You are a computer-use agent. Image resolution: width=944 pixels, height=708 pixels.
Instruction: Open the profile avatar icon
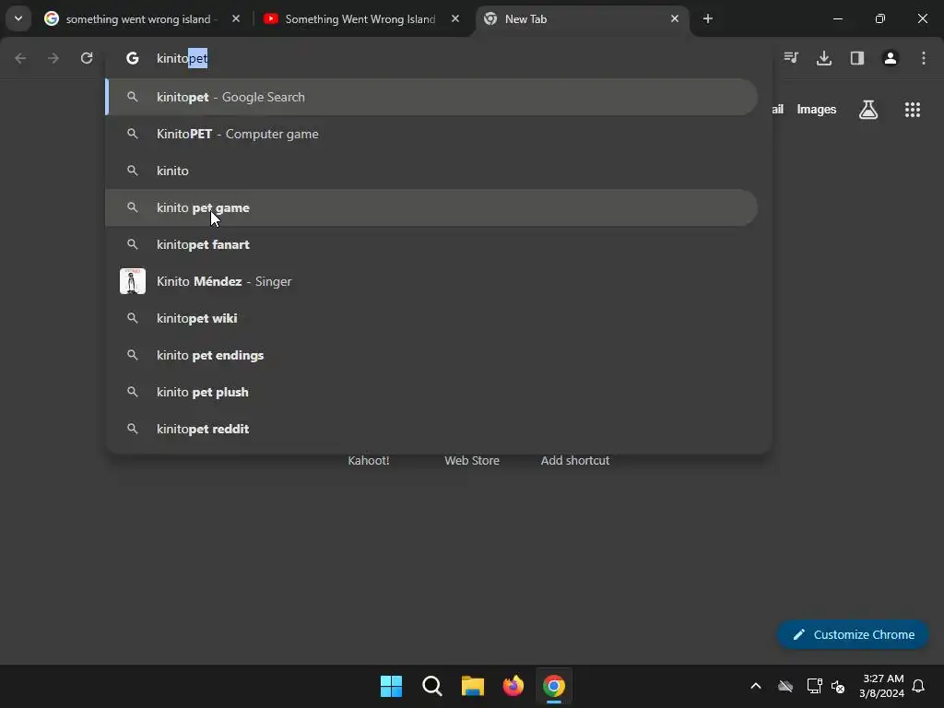(891, 58)
